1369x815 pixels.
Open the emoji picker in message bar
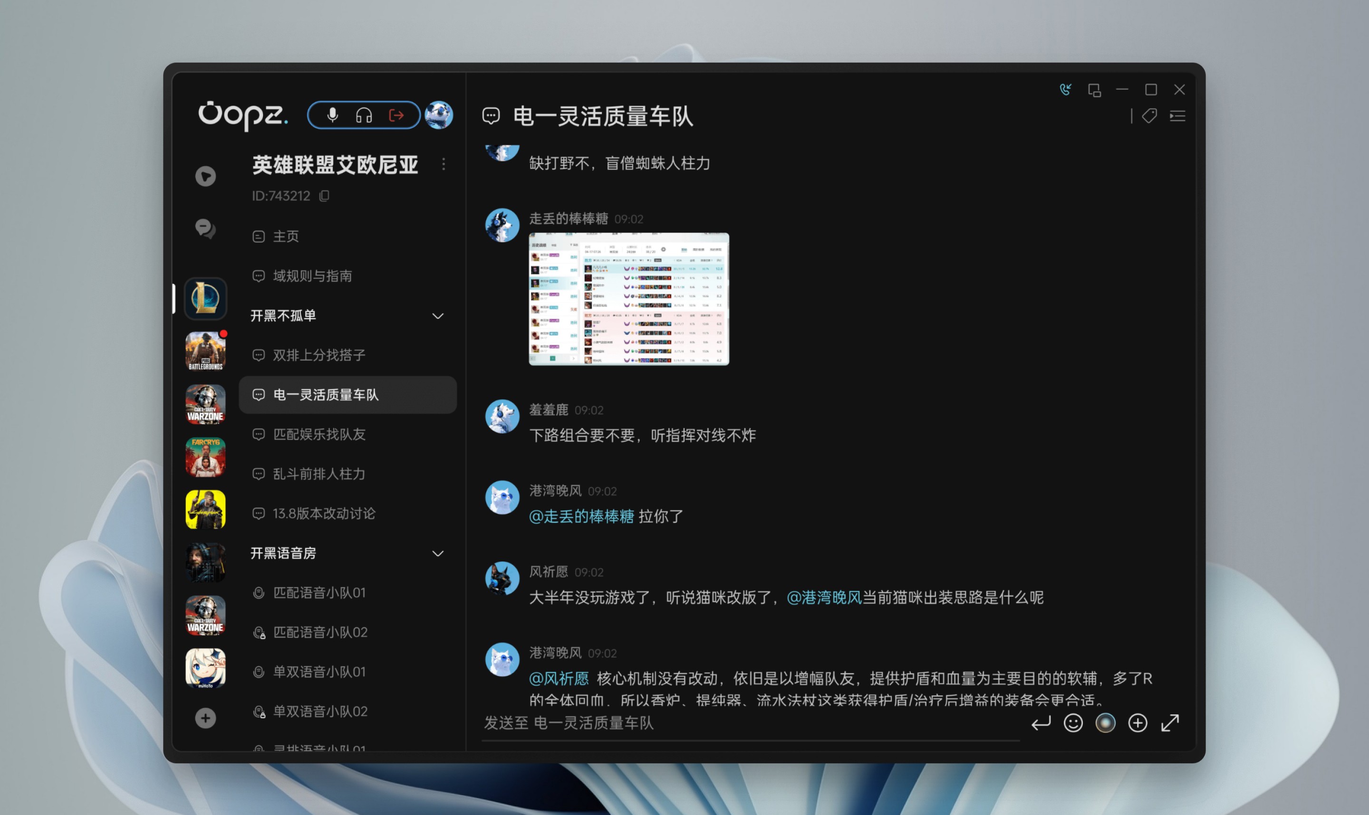click(x=1073, y=723)
